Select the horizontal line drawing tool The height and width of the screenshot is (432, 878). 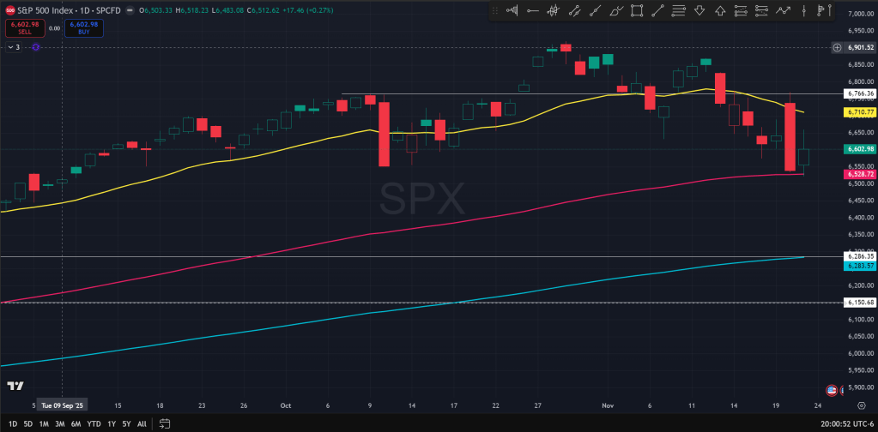pos(532,11)
